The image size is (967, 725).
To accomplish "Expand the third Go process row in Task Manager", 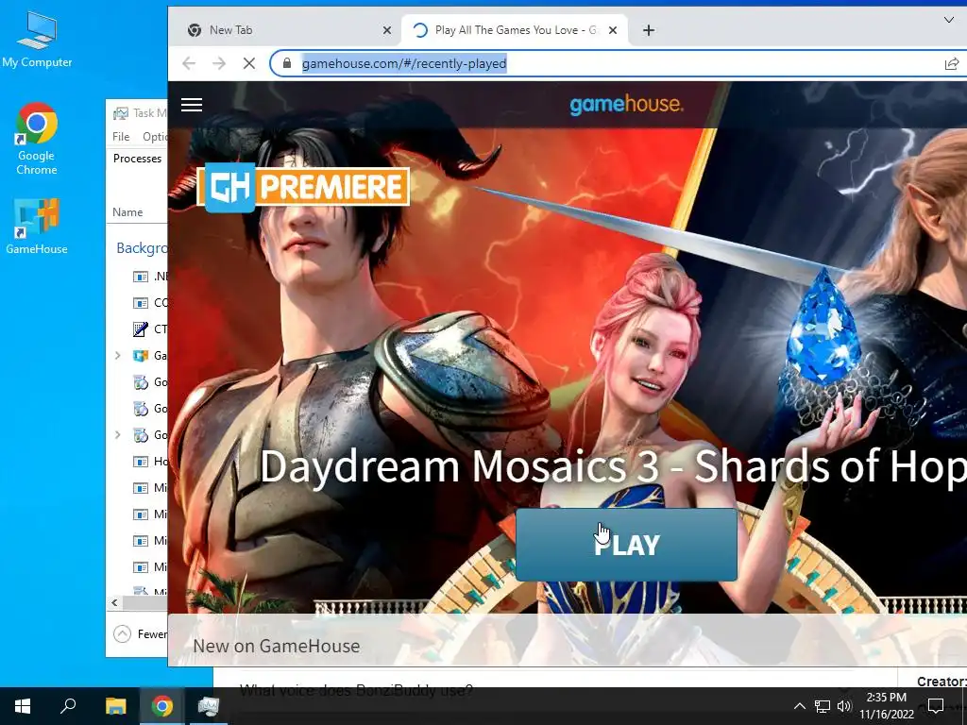I will coord(118,434).
